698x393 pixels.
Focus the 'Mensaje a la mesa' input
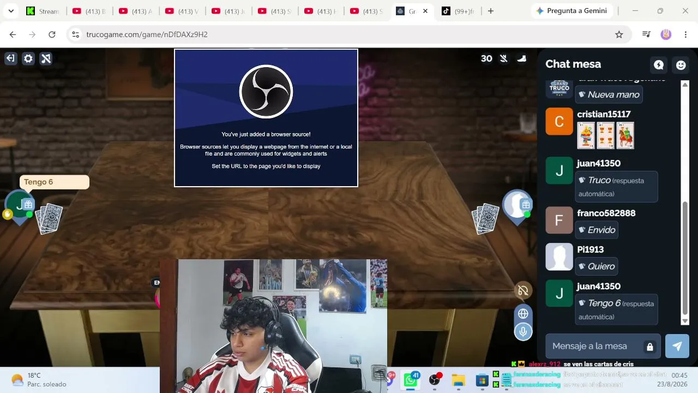click(603, 346)
